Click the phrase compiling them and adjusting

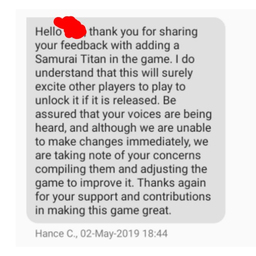point(112,169)
